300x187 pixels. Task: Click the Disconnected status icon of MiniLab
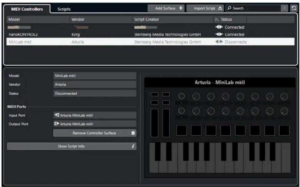pos(219,42)
